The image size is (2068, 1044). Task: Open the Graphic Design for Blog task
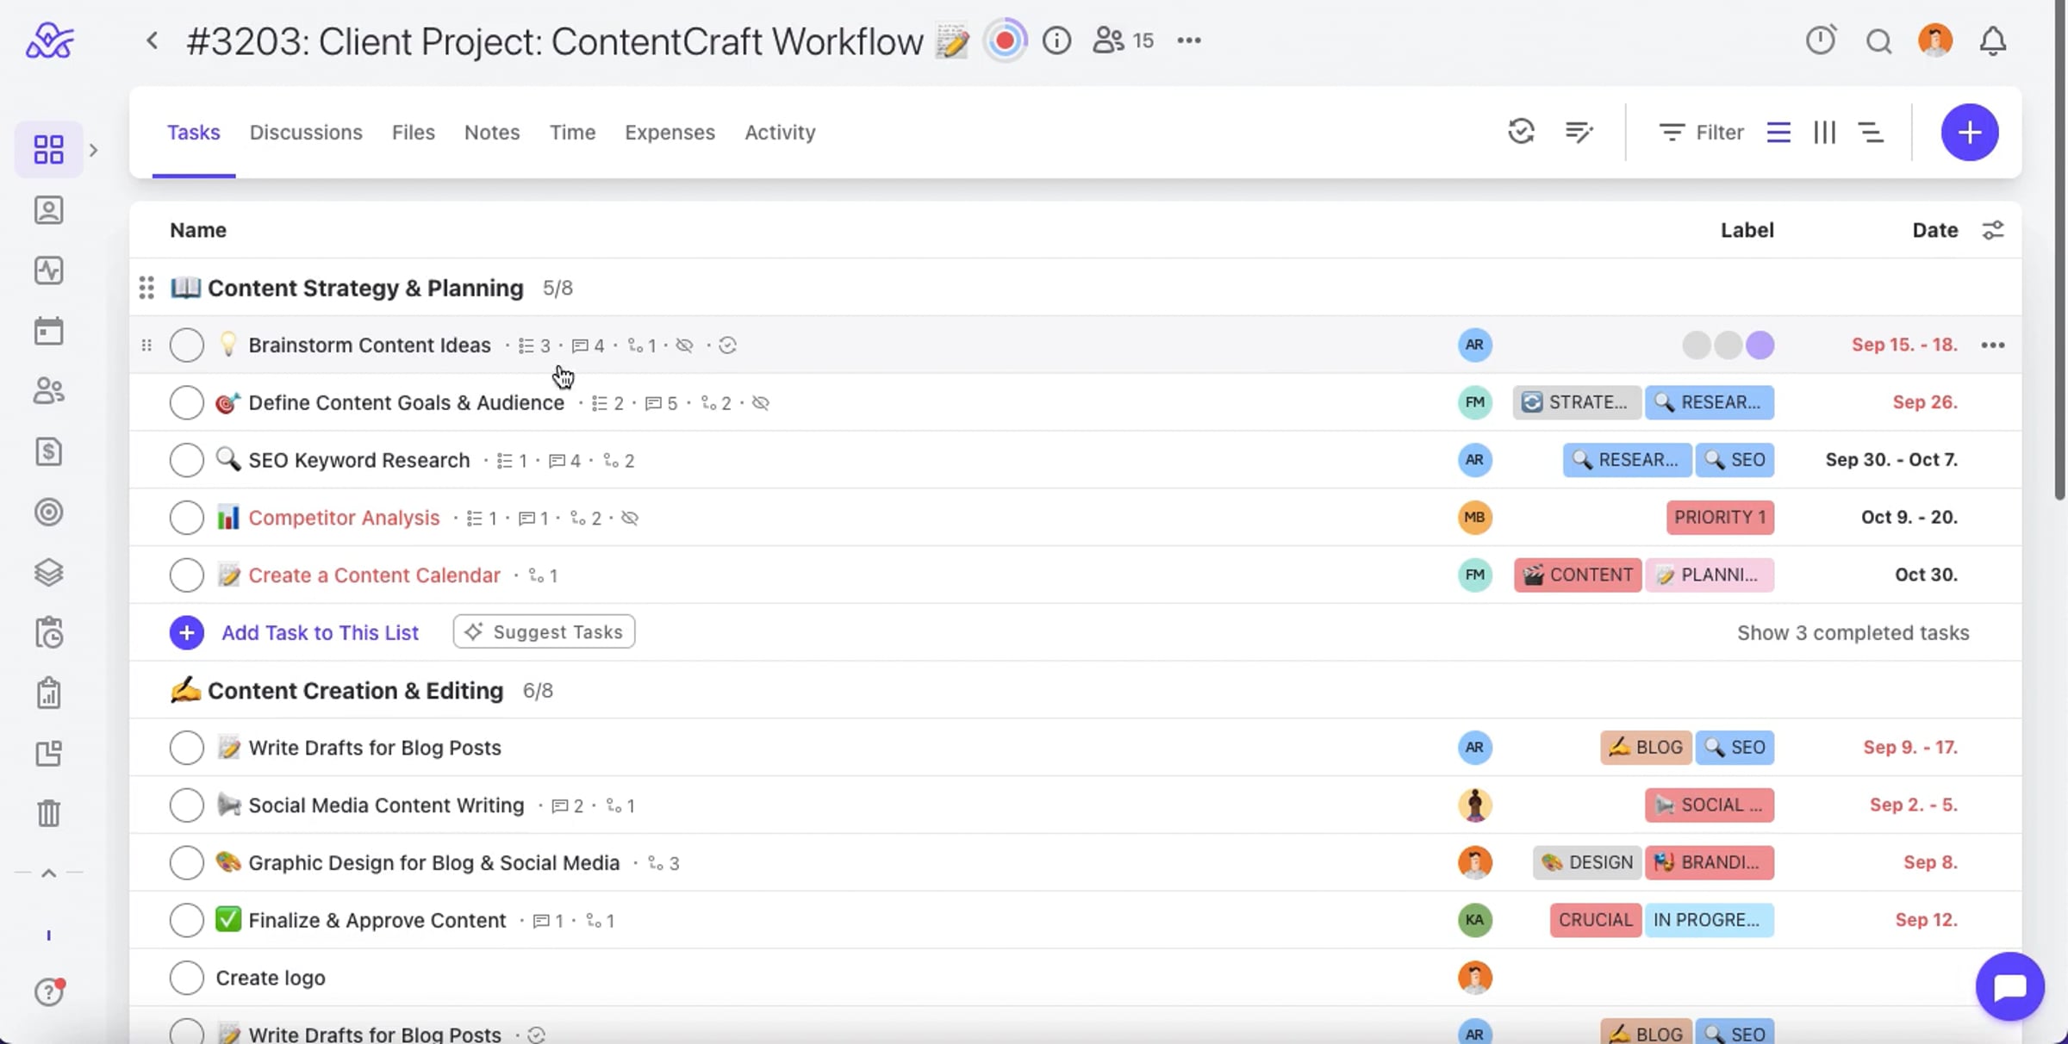tap(434, 863)
